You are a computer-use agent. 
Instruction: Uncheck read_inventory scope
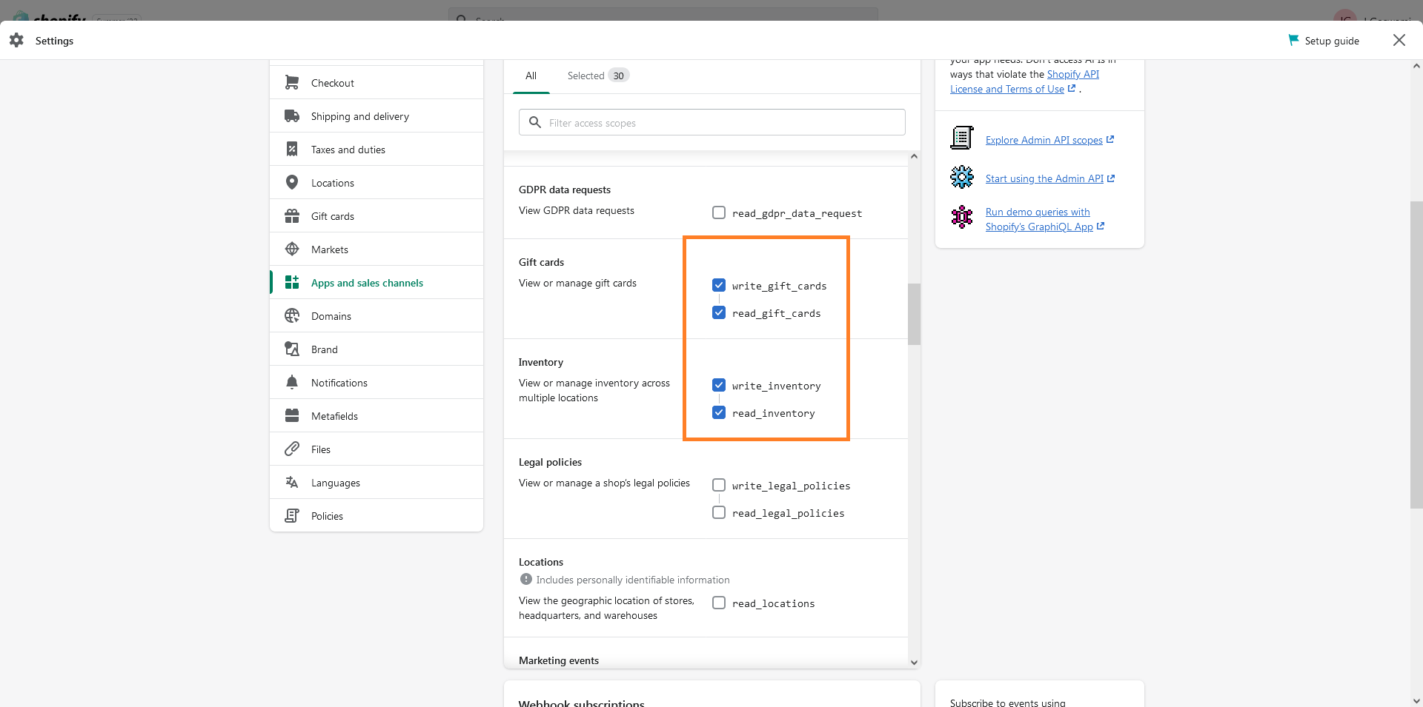719,412
